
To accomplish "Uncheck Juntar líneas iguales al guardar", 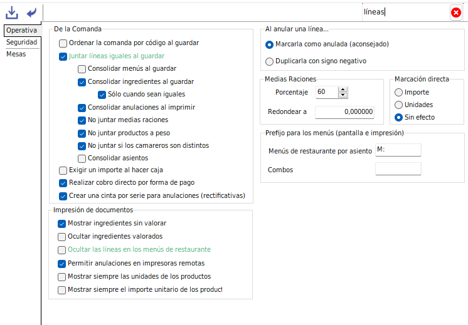I will tap(63, 56).
